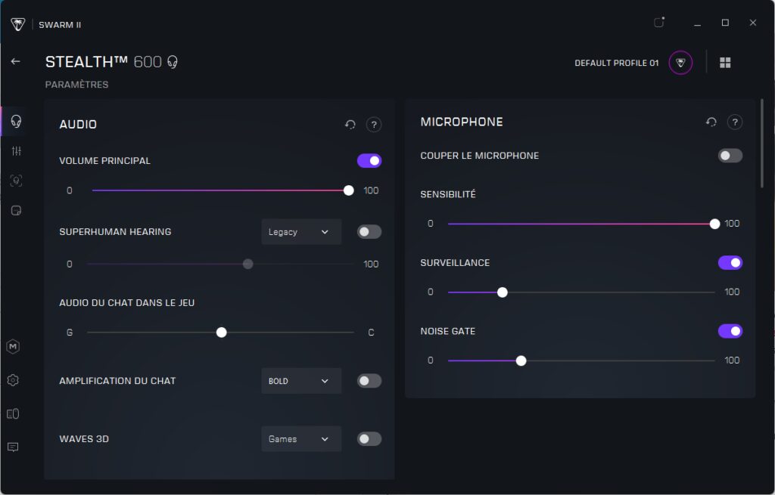Enable Superhuman Hearing switch
The image size is (775, 495).
point(369,232)
